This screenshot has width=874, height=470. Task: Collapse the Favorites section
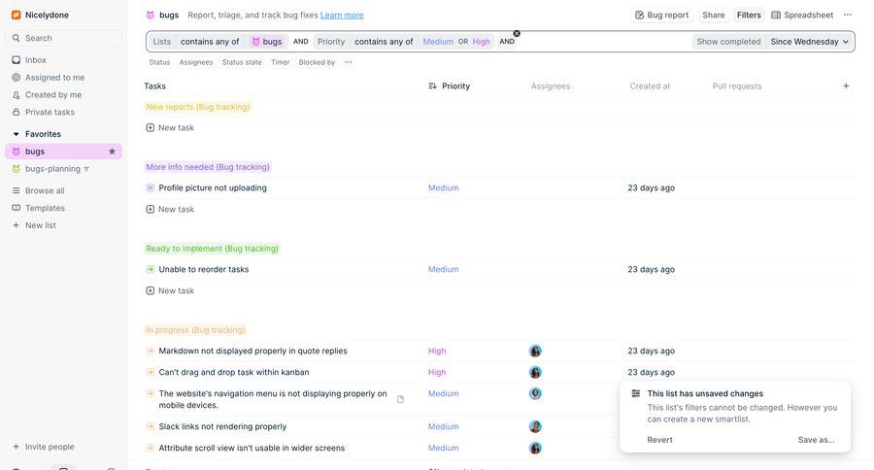pos(17,134)
